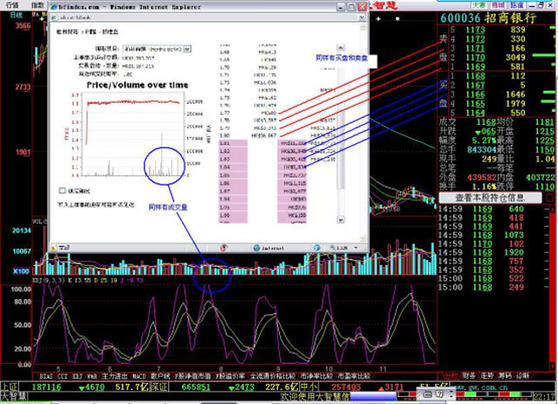Select the W%R indicator tab
This screenshot has height=404, width=558.
pyautogui.click(x=92, y=376)
